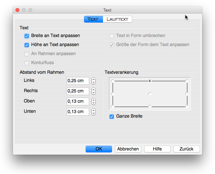This screenshot has width=215, height=174.
Task: Select bottom-left text anchor point
Action: (113, 106)
